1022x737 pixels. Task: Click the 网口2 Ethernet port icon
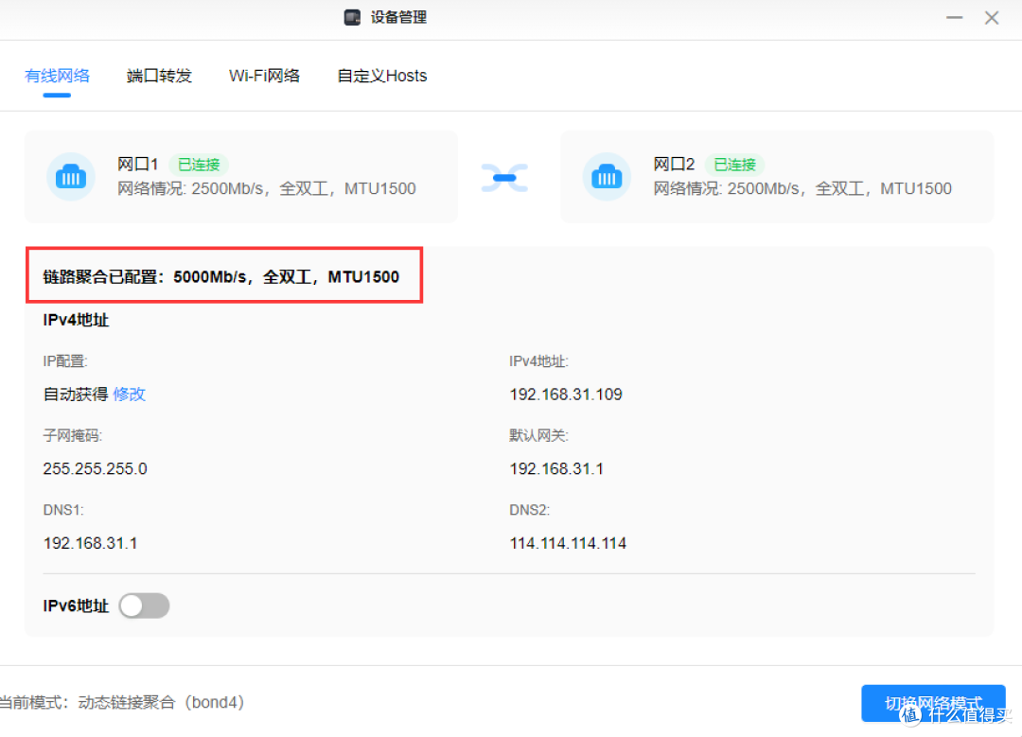click(x=607, y=177)
